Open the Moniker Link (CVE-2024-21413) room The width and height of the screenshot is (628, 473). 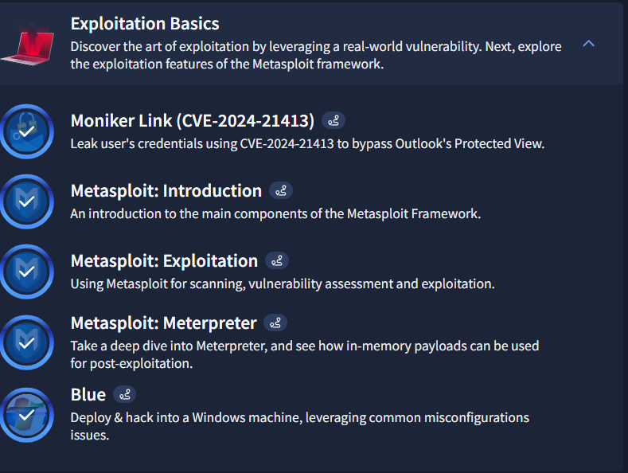tap(193, 121)
